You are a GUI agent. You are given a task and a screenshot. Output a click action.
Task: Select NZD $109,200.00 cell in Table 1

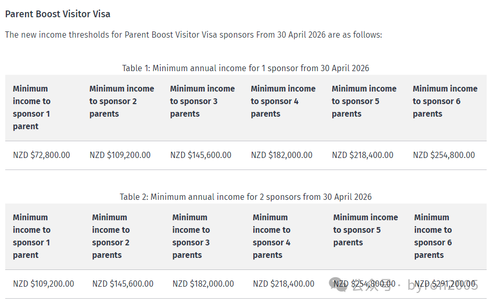tap(120, 155)
